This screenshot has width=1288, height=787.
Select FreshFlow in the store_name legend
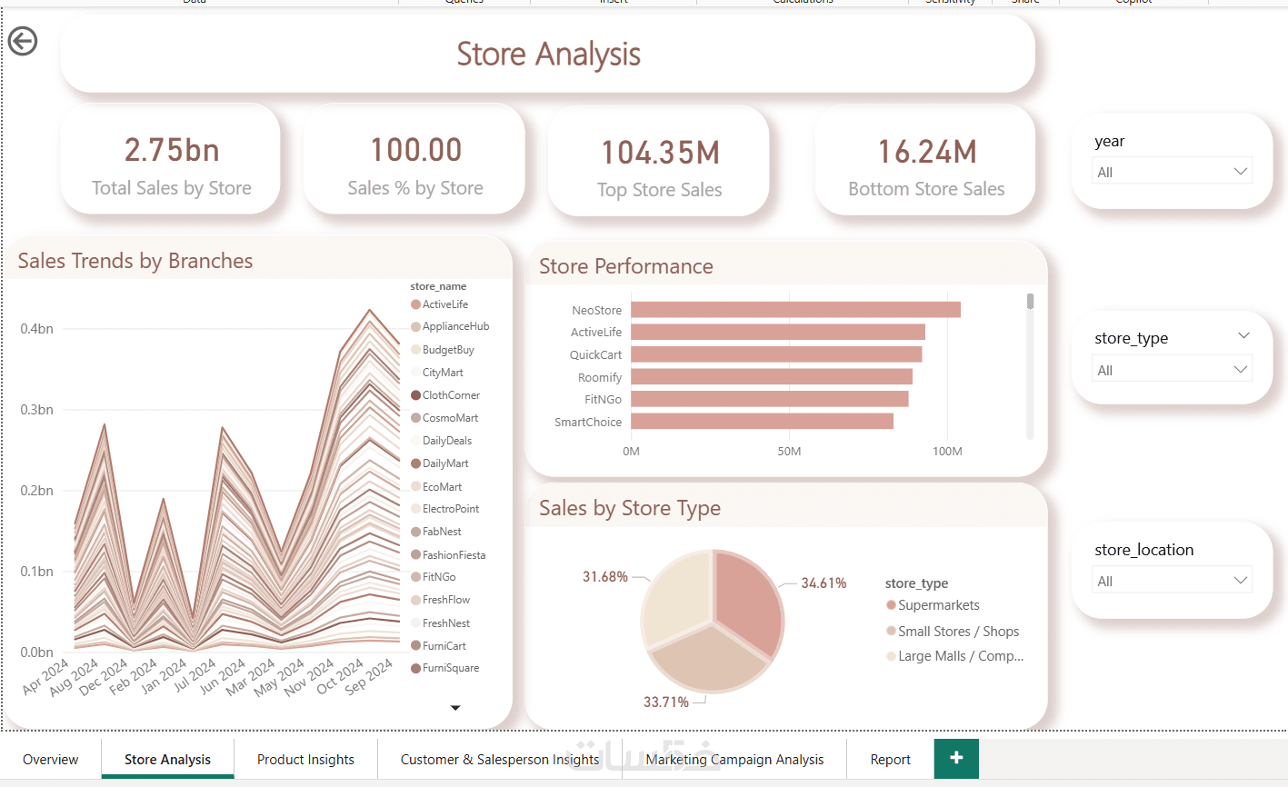coord(446,600)
